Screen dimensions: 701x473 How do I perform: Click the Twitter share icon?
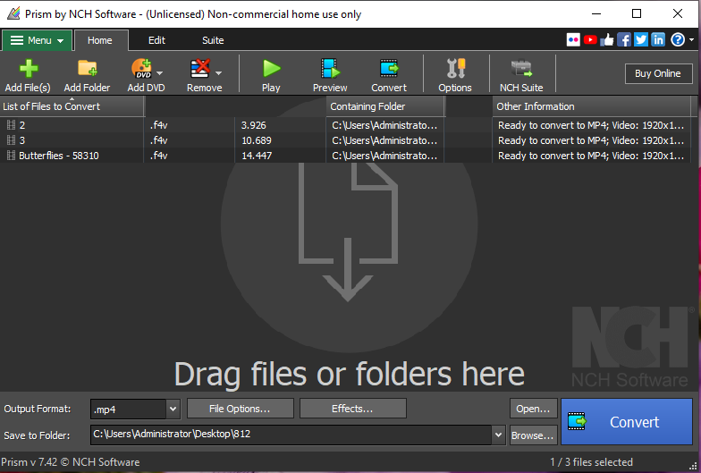(641, 39)
